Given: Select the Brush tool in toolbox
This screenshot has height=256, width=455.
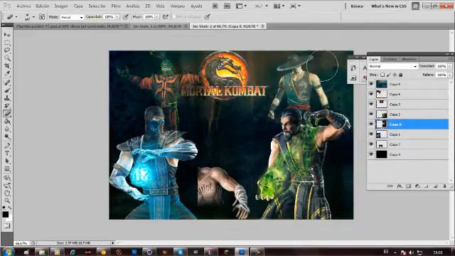Looking at the screenshot, I should click(x=7, y=90).
